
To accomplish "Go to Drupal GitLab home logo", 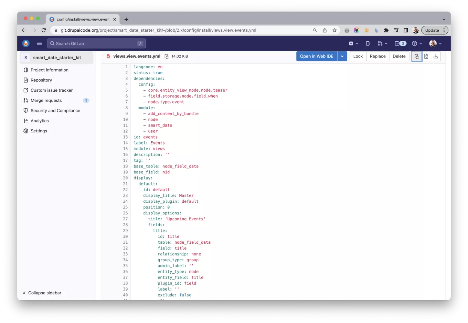I will click(x=26, y=43).
